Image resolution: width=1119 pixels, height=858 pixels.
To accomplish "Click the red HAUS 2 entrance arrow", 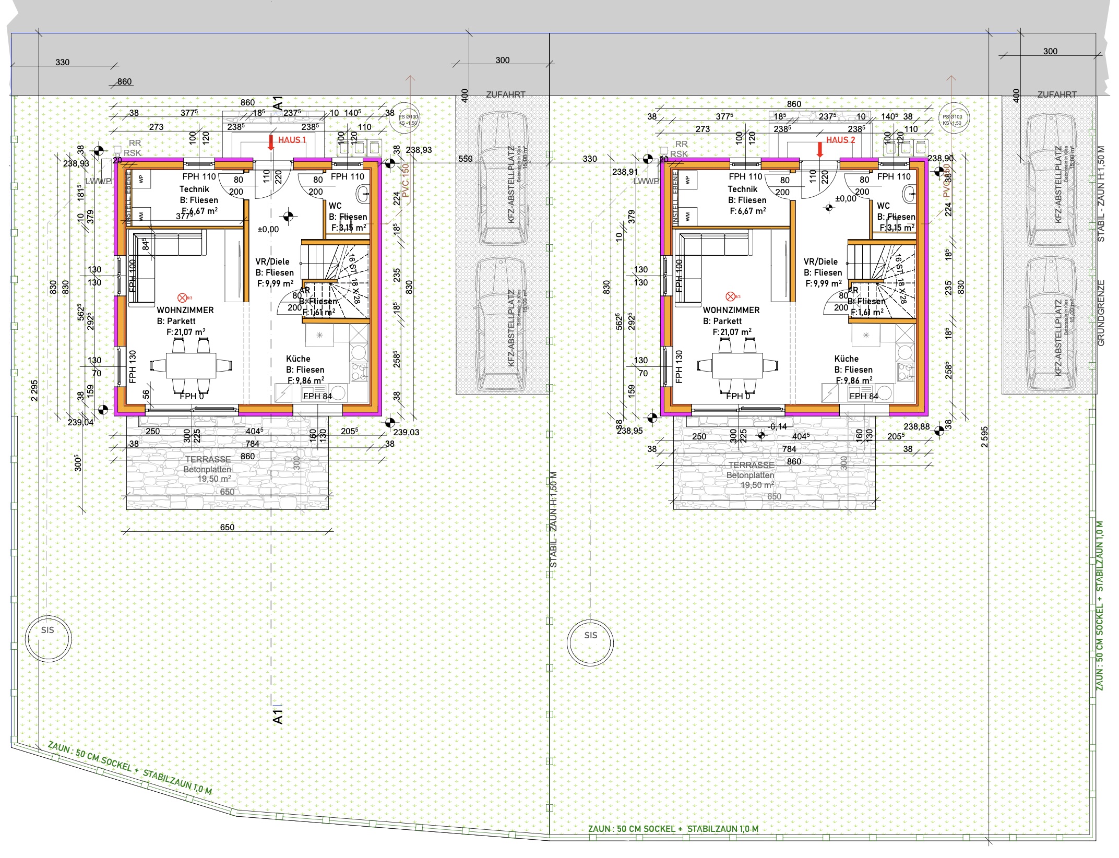I will coord(819,150).
